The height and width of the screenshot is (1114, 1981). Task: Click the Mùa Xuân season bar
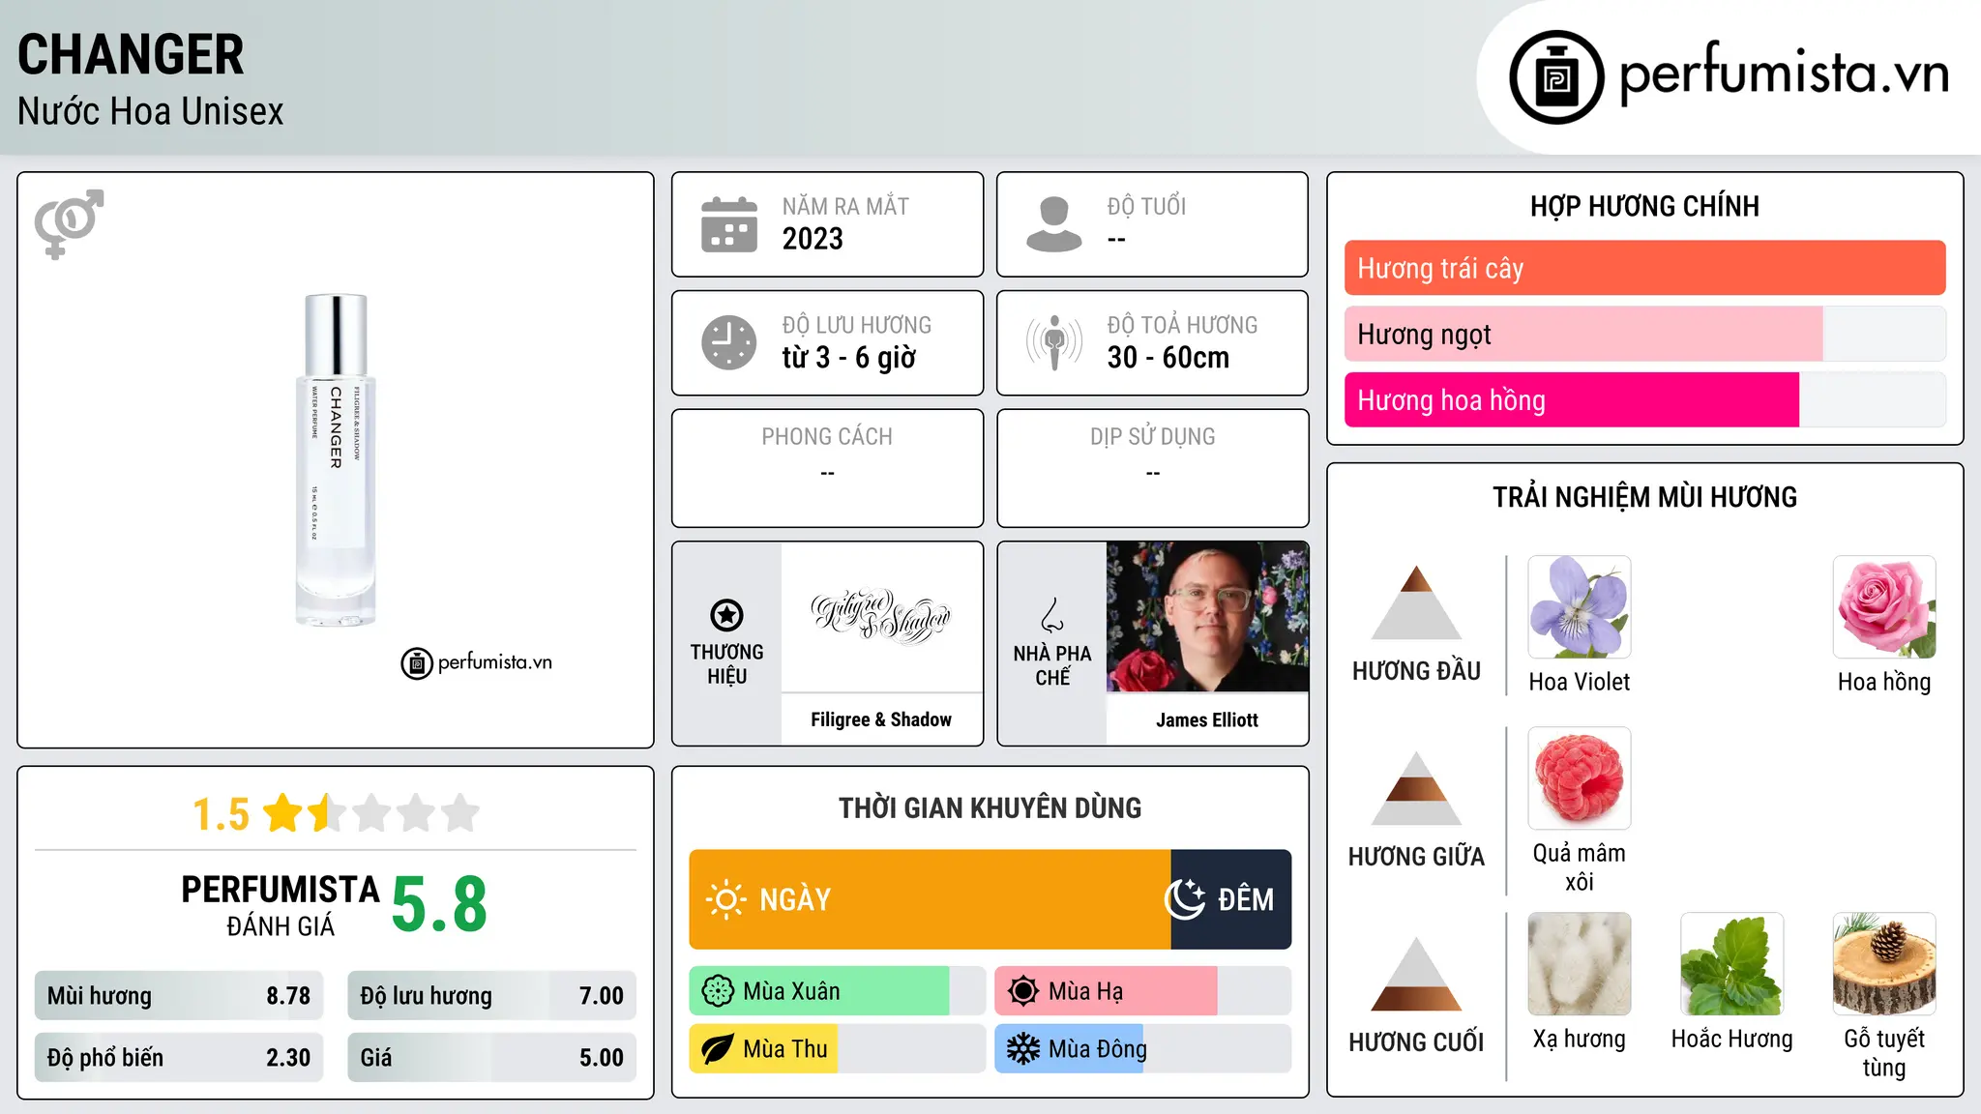[837, 991]
